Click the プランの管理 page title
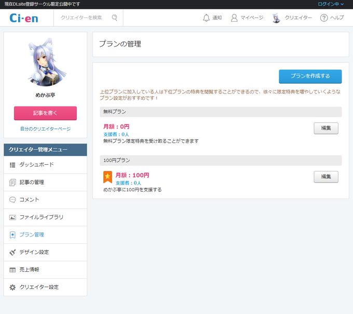 (x=120, y=44)
